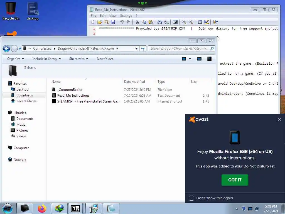Click the Replace icon in Notepad2 toolbar
This screenshot has width=285, height=214.
166,22
